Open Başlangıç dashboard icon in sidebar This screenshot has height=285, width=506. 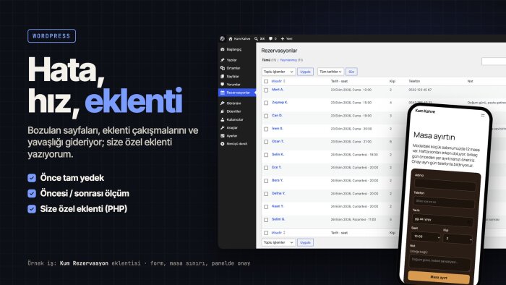click(223, 49)
